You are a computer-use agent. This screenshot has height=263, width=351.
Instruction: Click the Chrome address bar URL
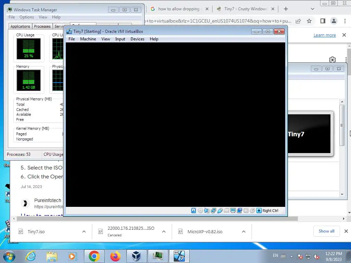coord(218,21)
